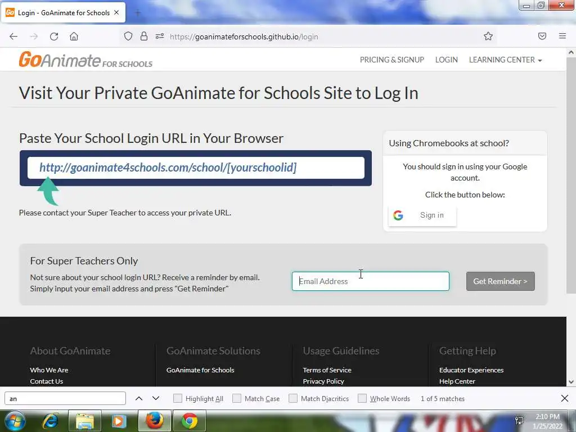Sign in with the Google button
The width and height of the screenshot is (576, 432).
(422, 215)
